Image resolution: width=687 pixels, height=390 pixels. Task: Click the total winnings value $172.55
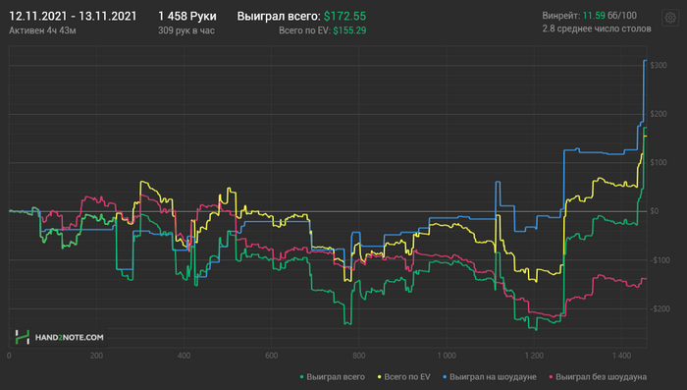[344, 17]
